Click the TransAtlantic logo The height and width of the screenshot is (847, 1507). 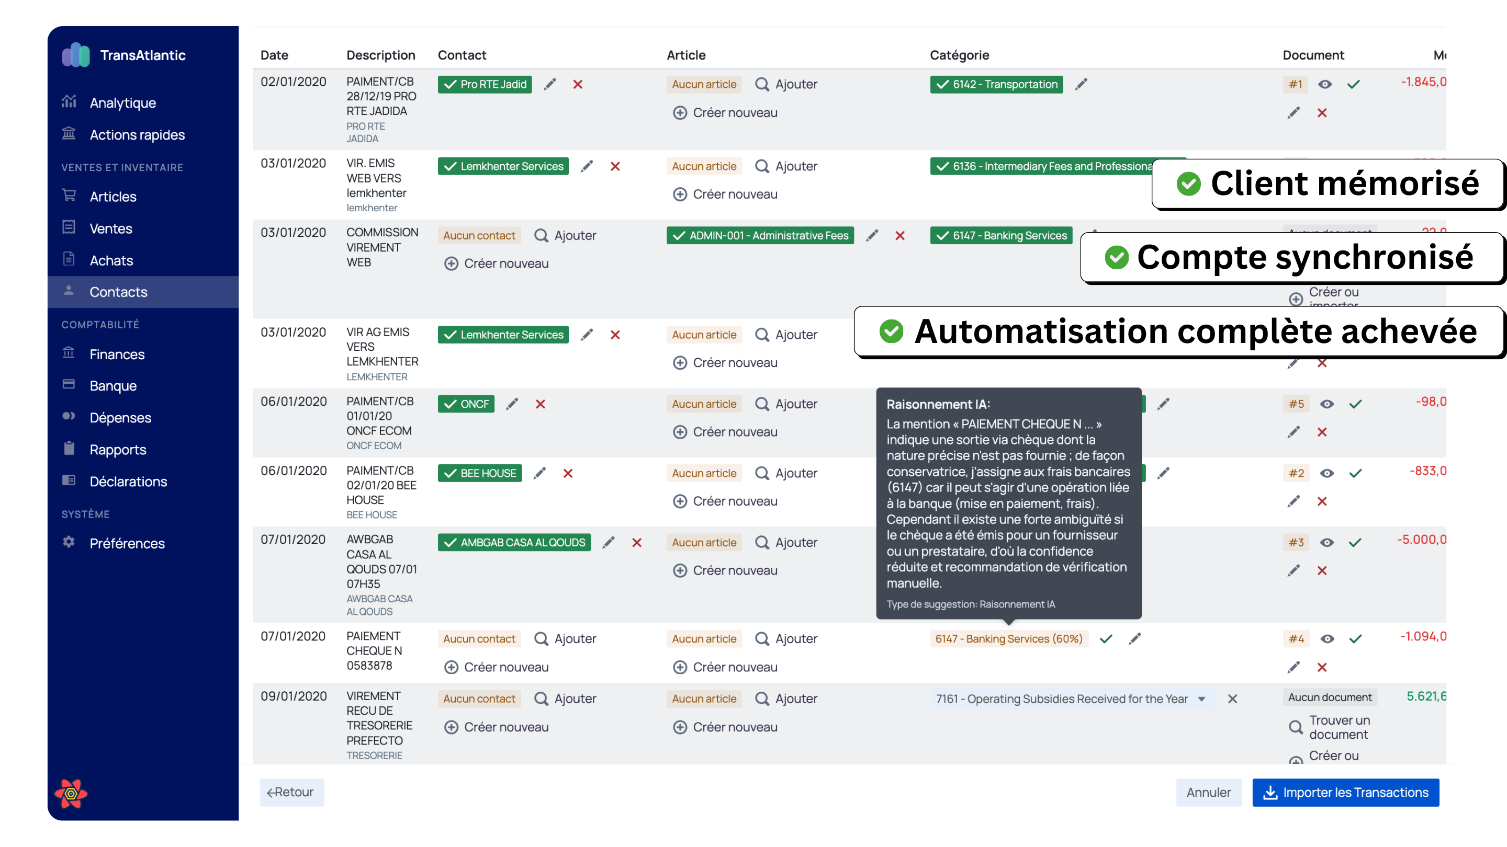(76, 55)
